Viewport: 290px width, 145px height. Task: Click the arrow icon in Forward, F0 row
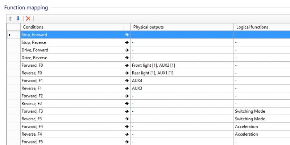point(127,65)
